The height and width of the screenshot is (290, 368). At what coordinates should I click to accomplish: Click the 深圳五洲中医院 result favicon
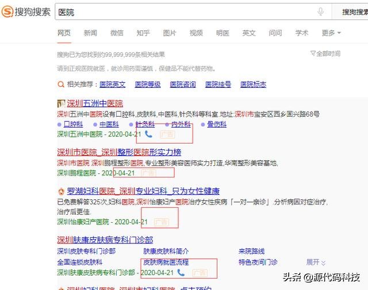point(62,103)
